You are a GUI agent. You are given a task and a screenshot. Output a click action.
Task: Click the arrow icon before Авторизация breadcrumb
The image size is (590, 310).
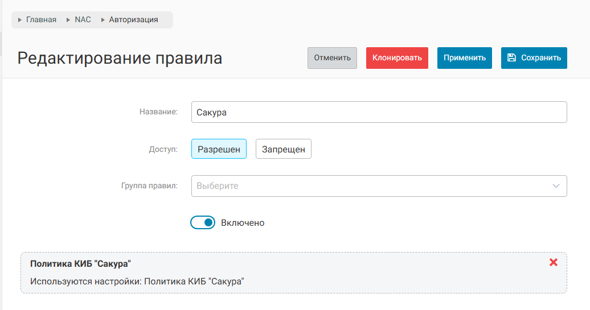coord(103,20)
